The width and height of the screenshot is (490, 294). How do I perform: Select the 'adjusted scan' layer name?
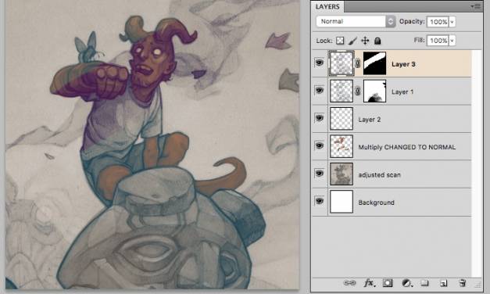pyautogui.click(x=379, y=175)
